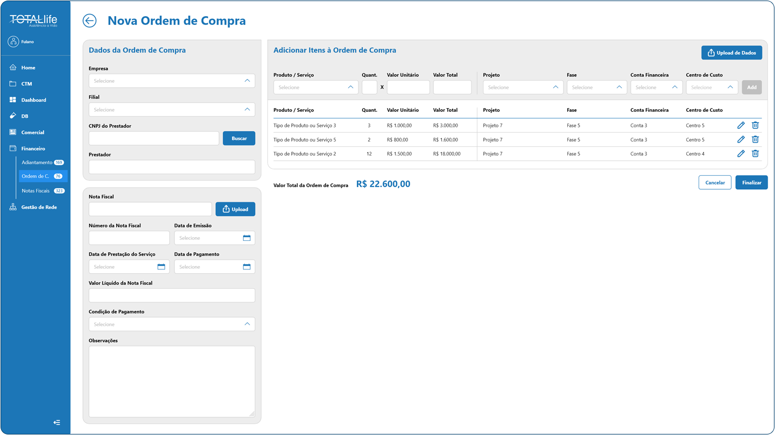Go to Notas Fiscais submenu item
The height and width of the screenshot is (435, 775).
click(x=36, y=191)
